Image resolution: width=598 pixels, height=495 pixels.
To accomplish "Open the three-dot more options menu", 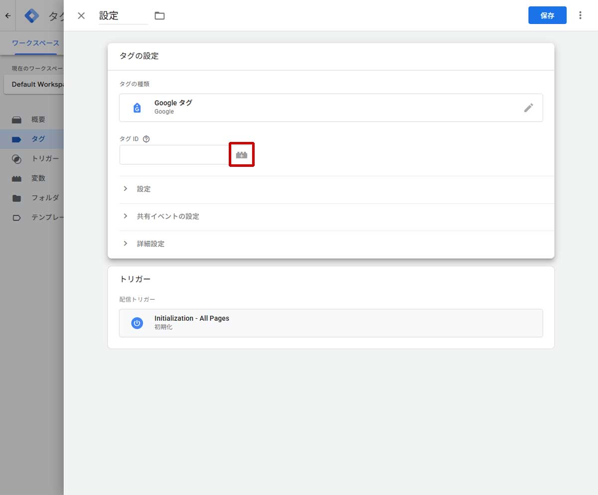I will [x=580, y=15].
